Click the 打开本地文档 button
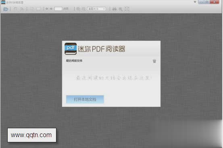Viewport: 223px width, 148px height. point(85,99)
